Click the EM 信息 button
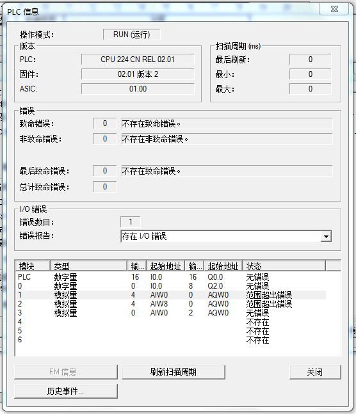356x414 pixels. click(66, 372)
